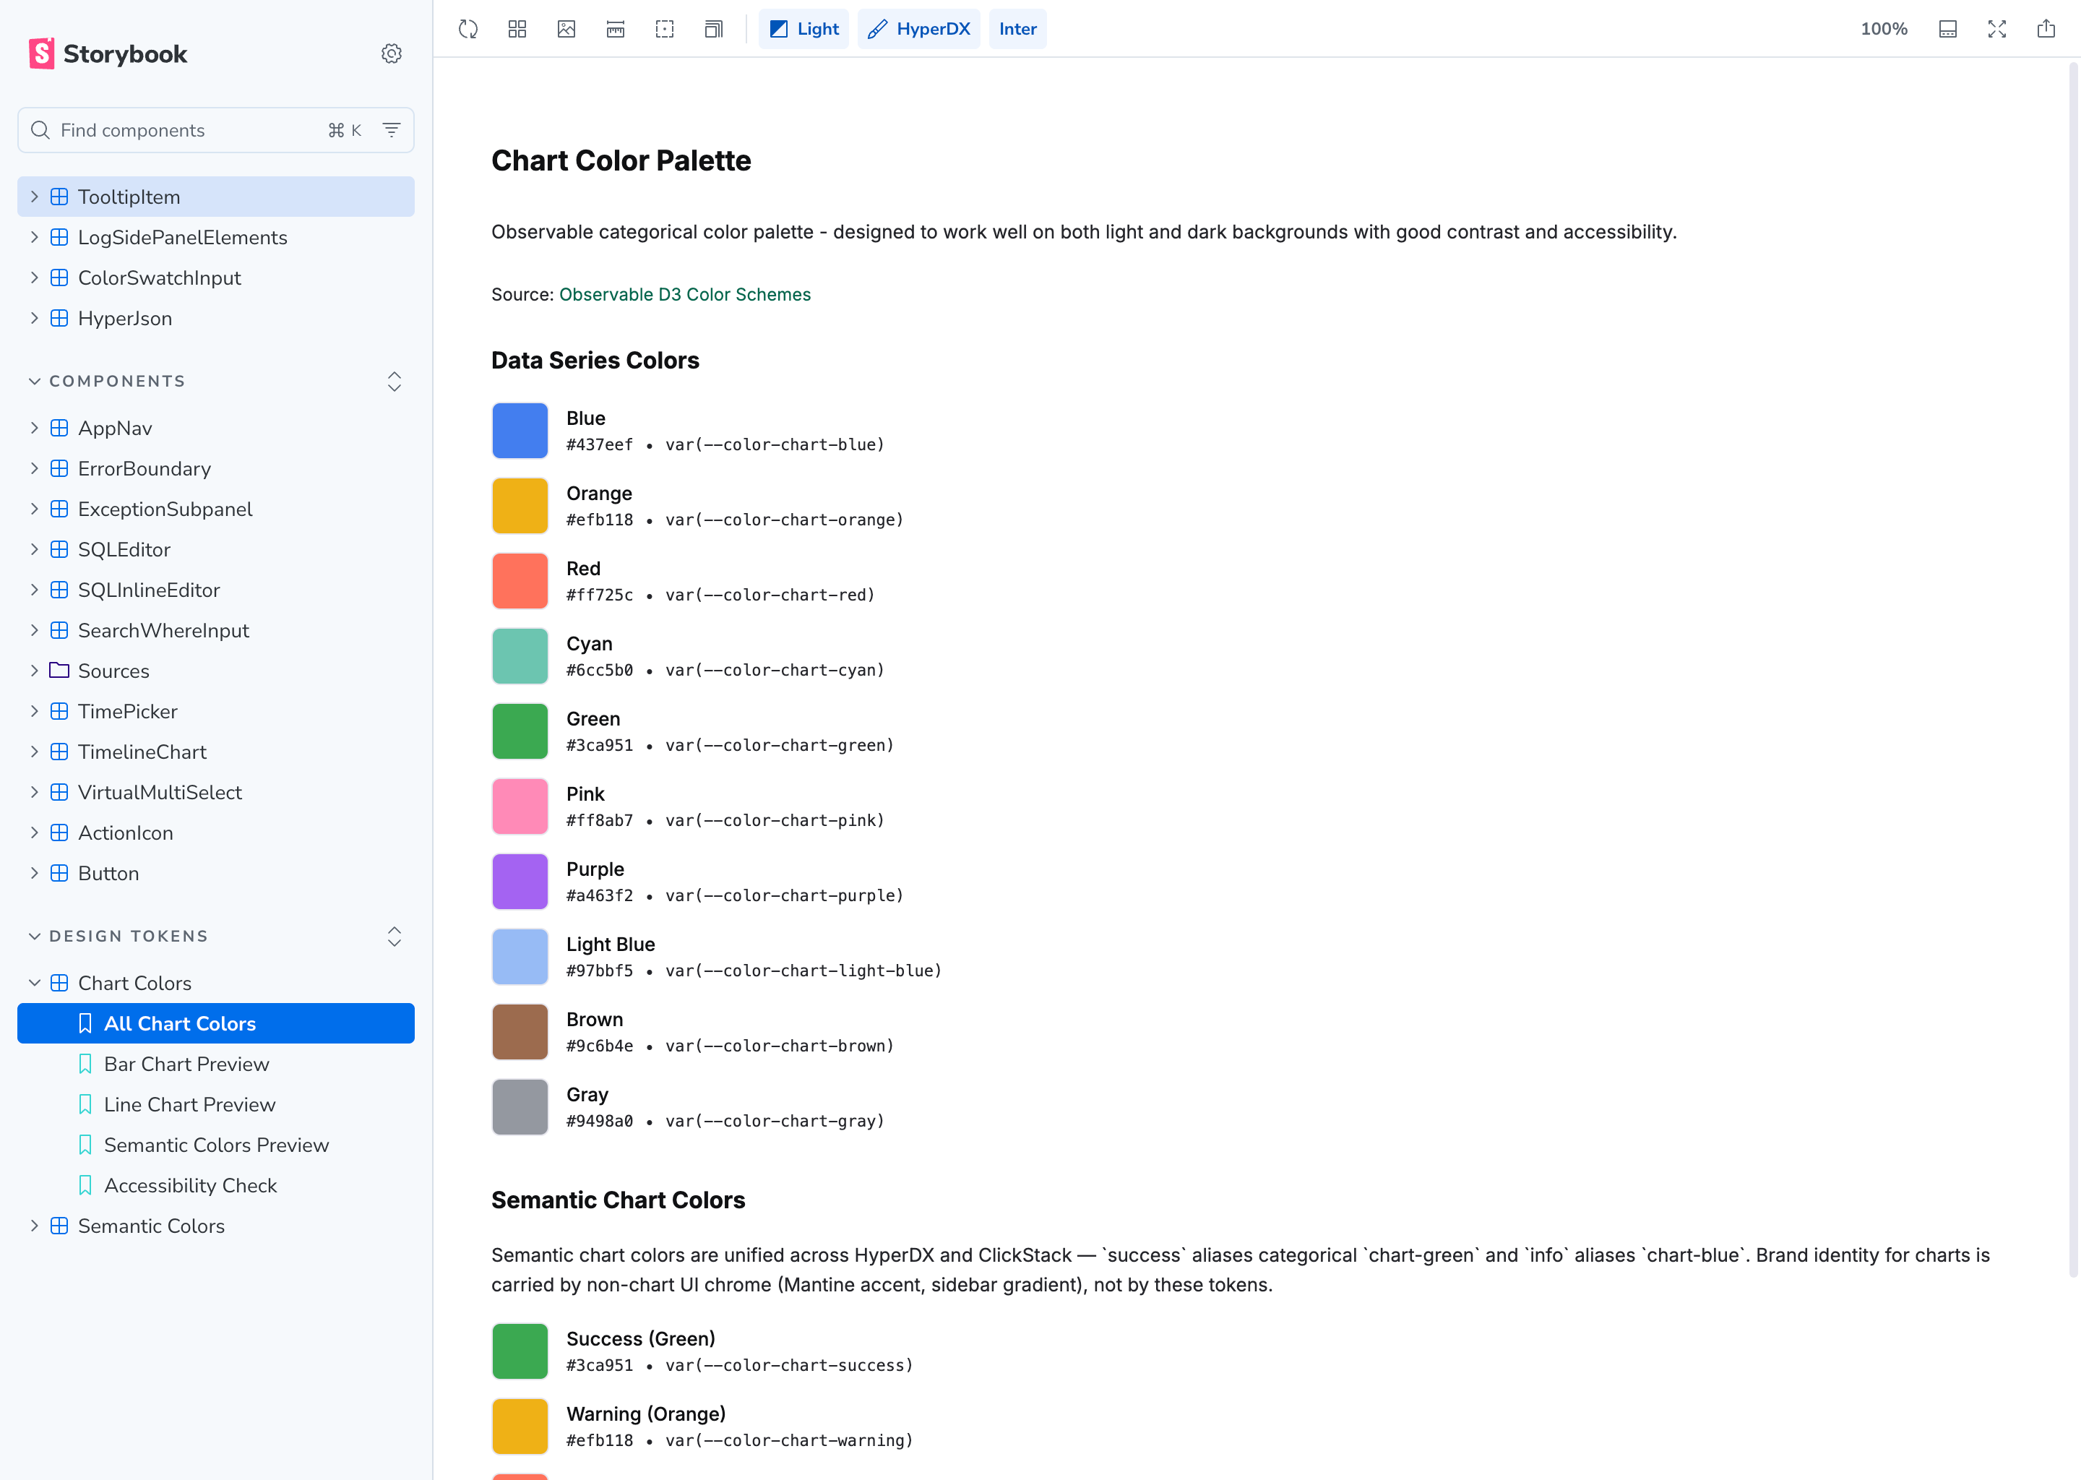The image size is (2081, 1480).
Task: Click the Sources folder icon
Action: (59, 671)
